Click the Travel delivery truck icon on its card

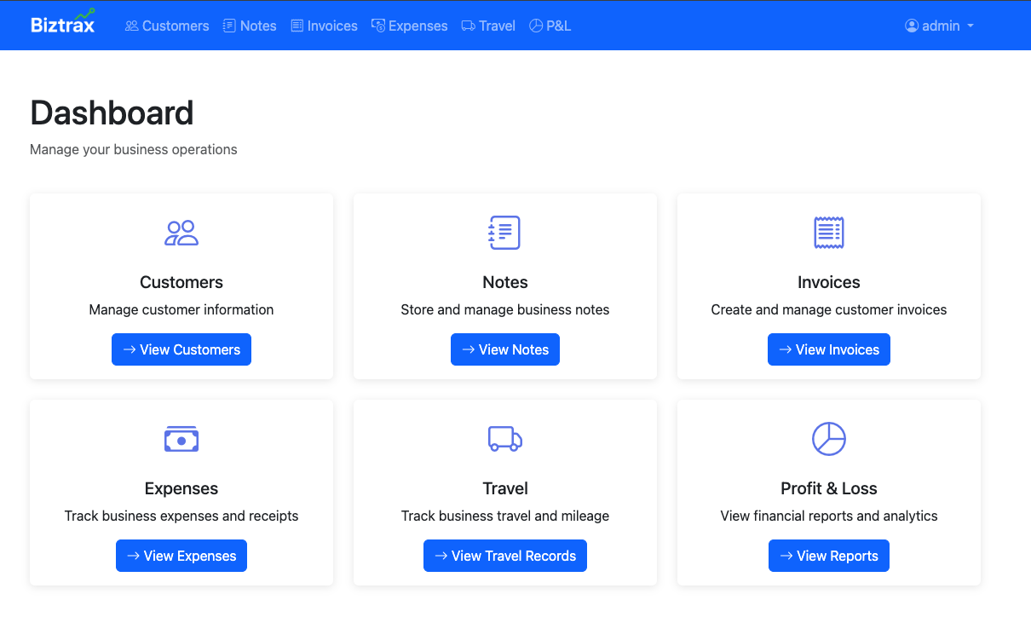tap(505, 439)
